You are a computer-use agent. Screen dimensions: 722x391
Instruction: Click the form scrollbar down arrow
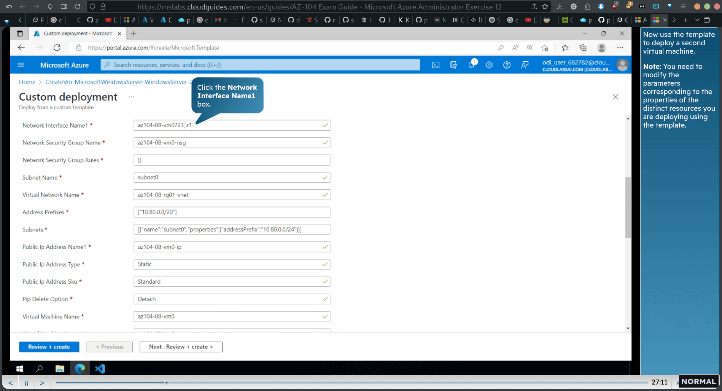point(628,328)
